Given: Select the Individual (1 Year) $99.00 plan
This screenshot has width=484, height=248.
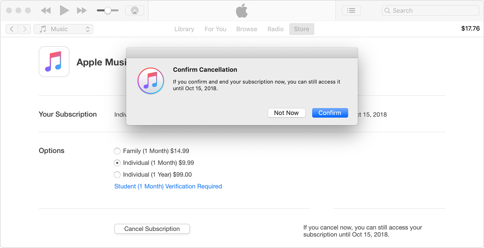Looking at the screenshot, I should point(117,175).
